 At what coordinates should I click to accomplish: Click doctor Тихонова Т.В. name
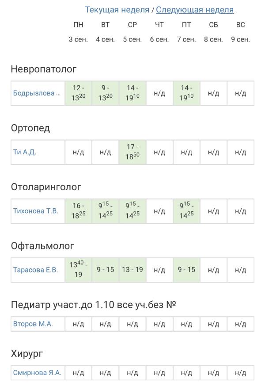(36, 211)
